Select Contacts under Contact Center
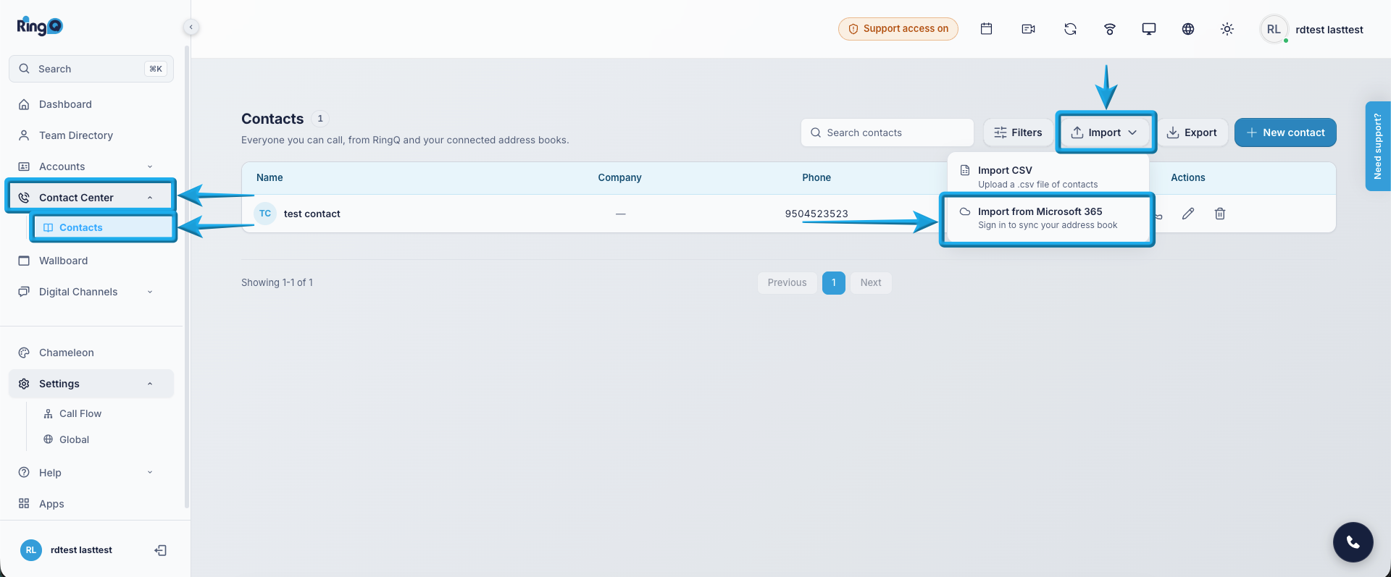This screenshot has height=577, width=1391. [x=103, y=227]
